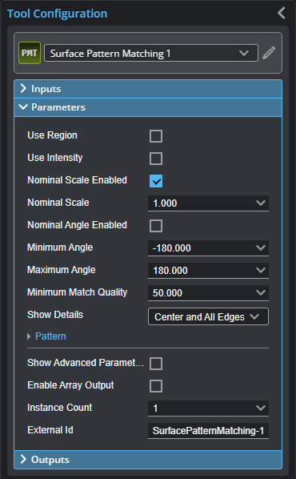Image resolution: width=296 pixels, height=479 pixels.
Task: Collapse the Parameters section
Action: pyautogui.click(x=148, y=107)
